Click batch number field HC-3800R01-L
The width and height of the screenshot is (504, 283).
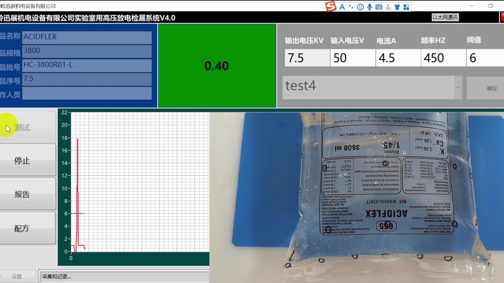tap(87, 66)
